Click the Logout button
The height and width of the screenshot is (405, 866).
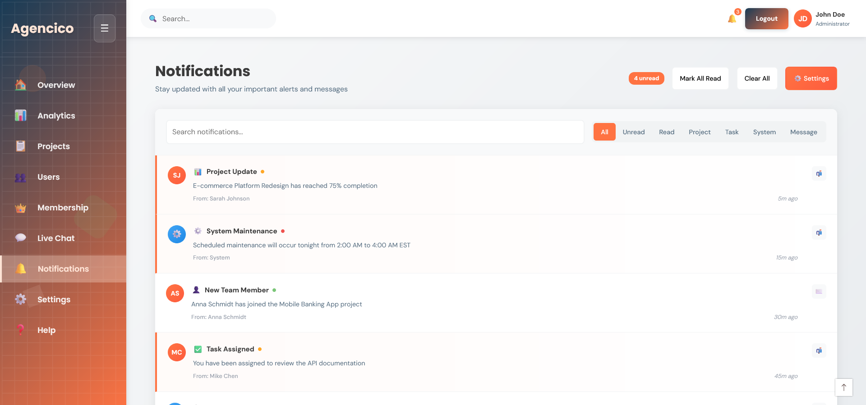click(x=767, y=18)
